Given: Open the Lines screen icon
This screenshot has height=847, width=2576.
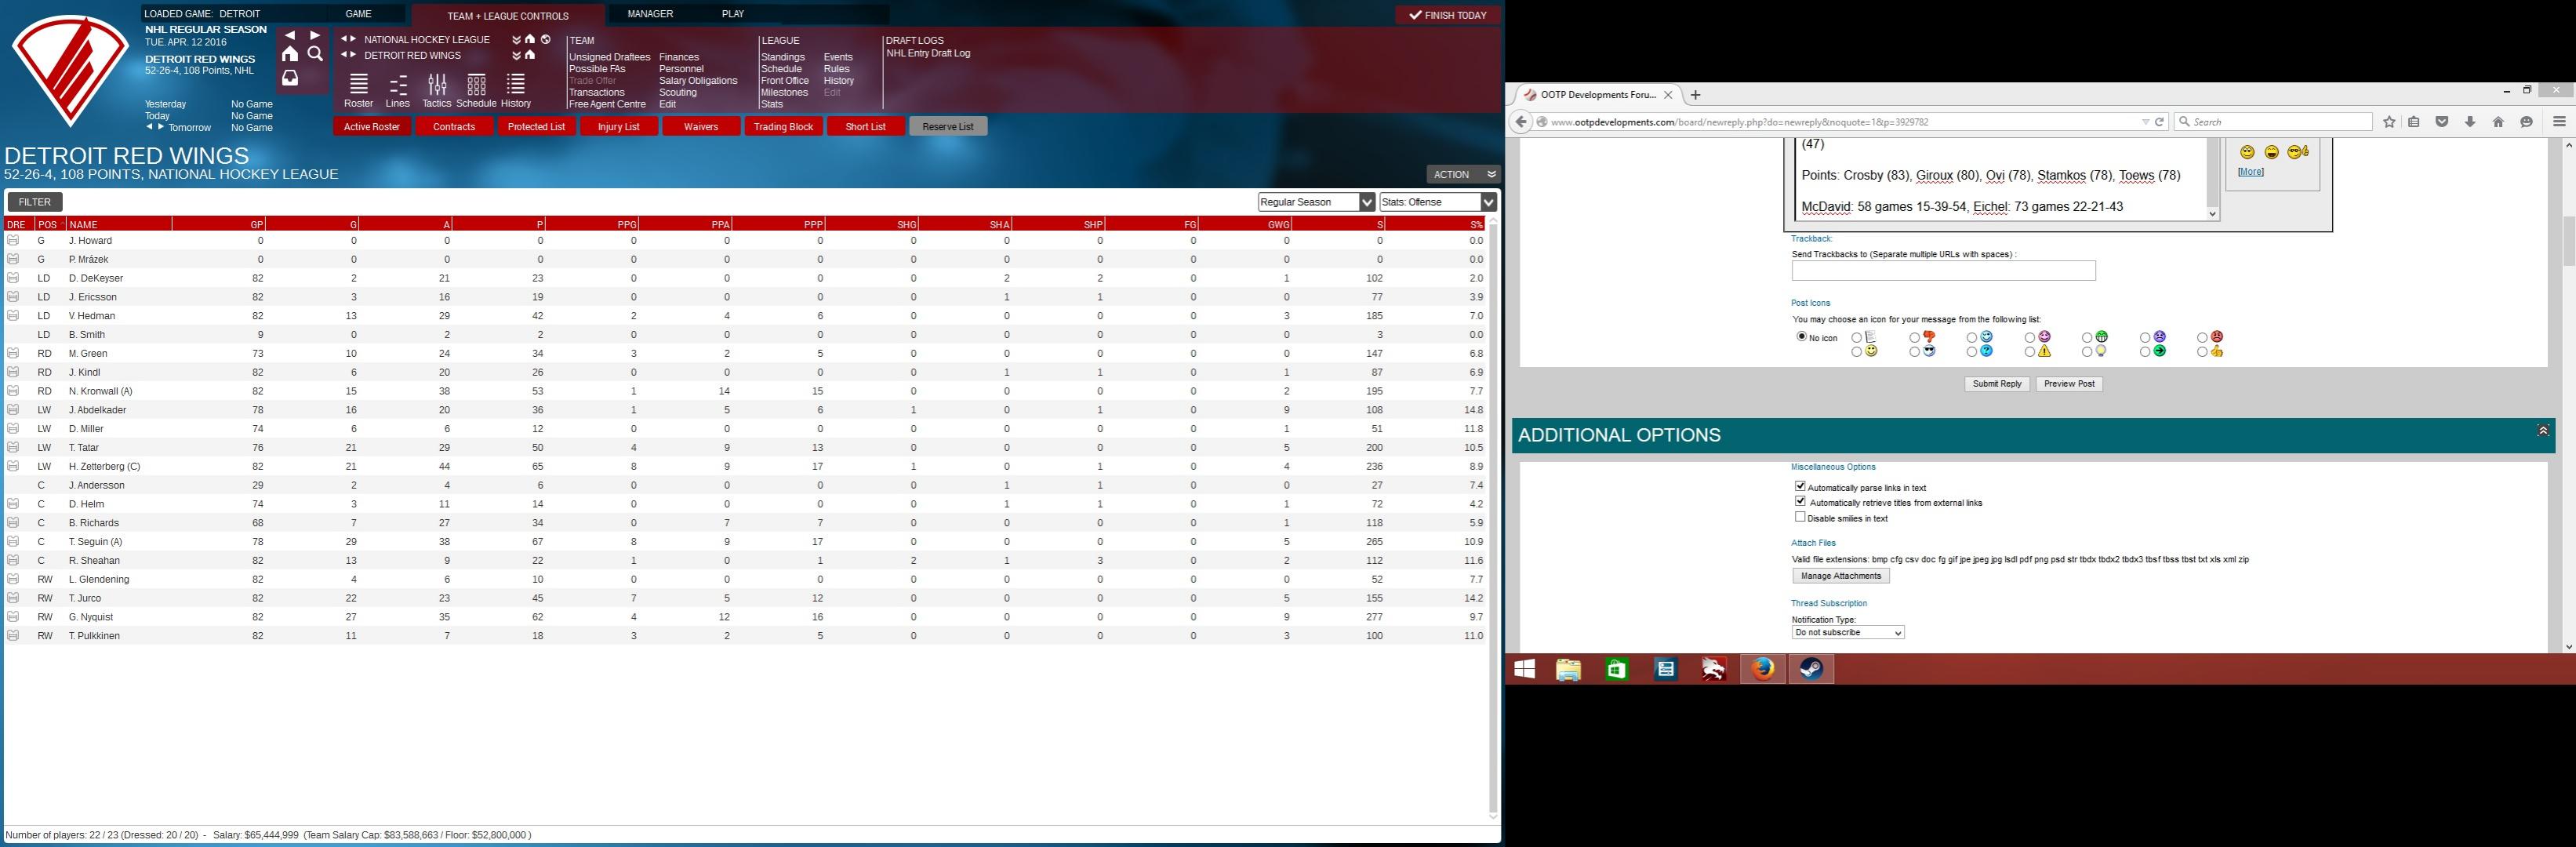Looking at the screenshot, I should (398, 85).
